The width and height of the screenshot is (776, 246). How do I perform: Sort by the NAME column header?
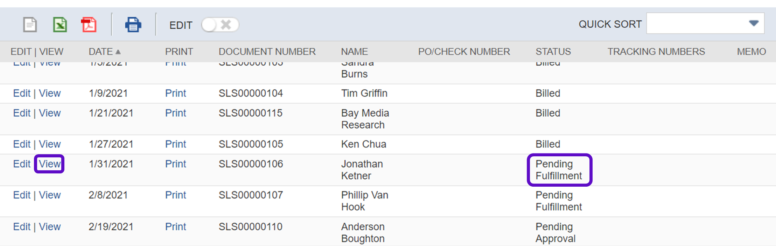(354, 52)
